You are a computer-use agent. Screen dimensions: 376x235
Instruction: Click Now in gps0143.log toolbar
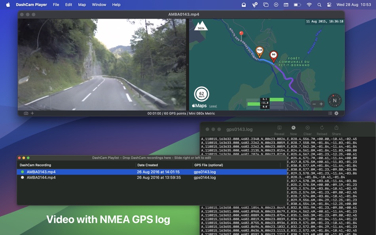pyautogui.click(x=293, y=131)
